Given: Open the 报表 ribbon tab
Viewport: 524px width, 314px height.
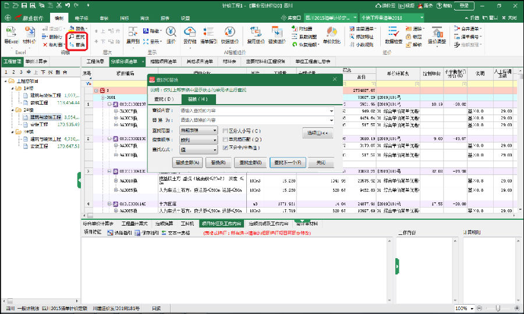Looking at the screenshot, I should 165,19.
